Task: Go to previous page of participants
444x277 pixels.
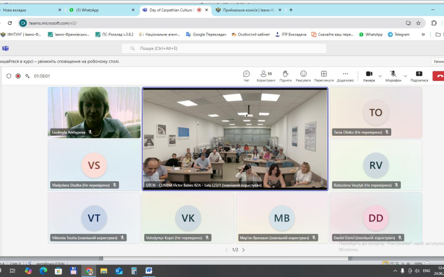Action: click(x=226, y=250)
